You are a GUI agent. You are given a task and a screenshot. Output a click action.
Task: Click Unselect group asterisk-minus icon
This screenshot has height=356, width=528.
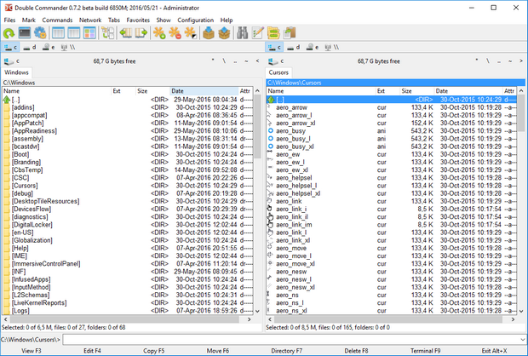click(175, 33)
